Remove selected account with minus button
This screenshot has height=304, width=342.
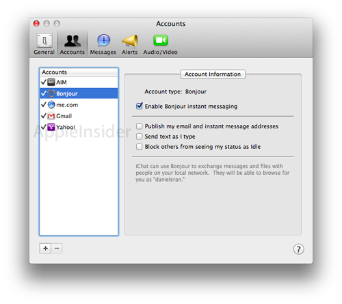click(57, 248)
